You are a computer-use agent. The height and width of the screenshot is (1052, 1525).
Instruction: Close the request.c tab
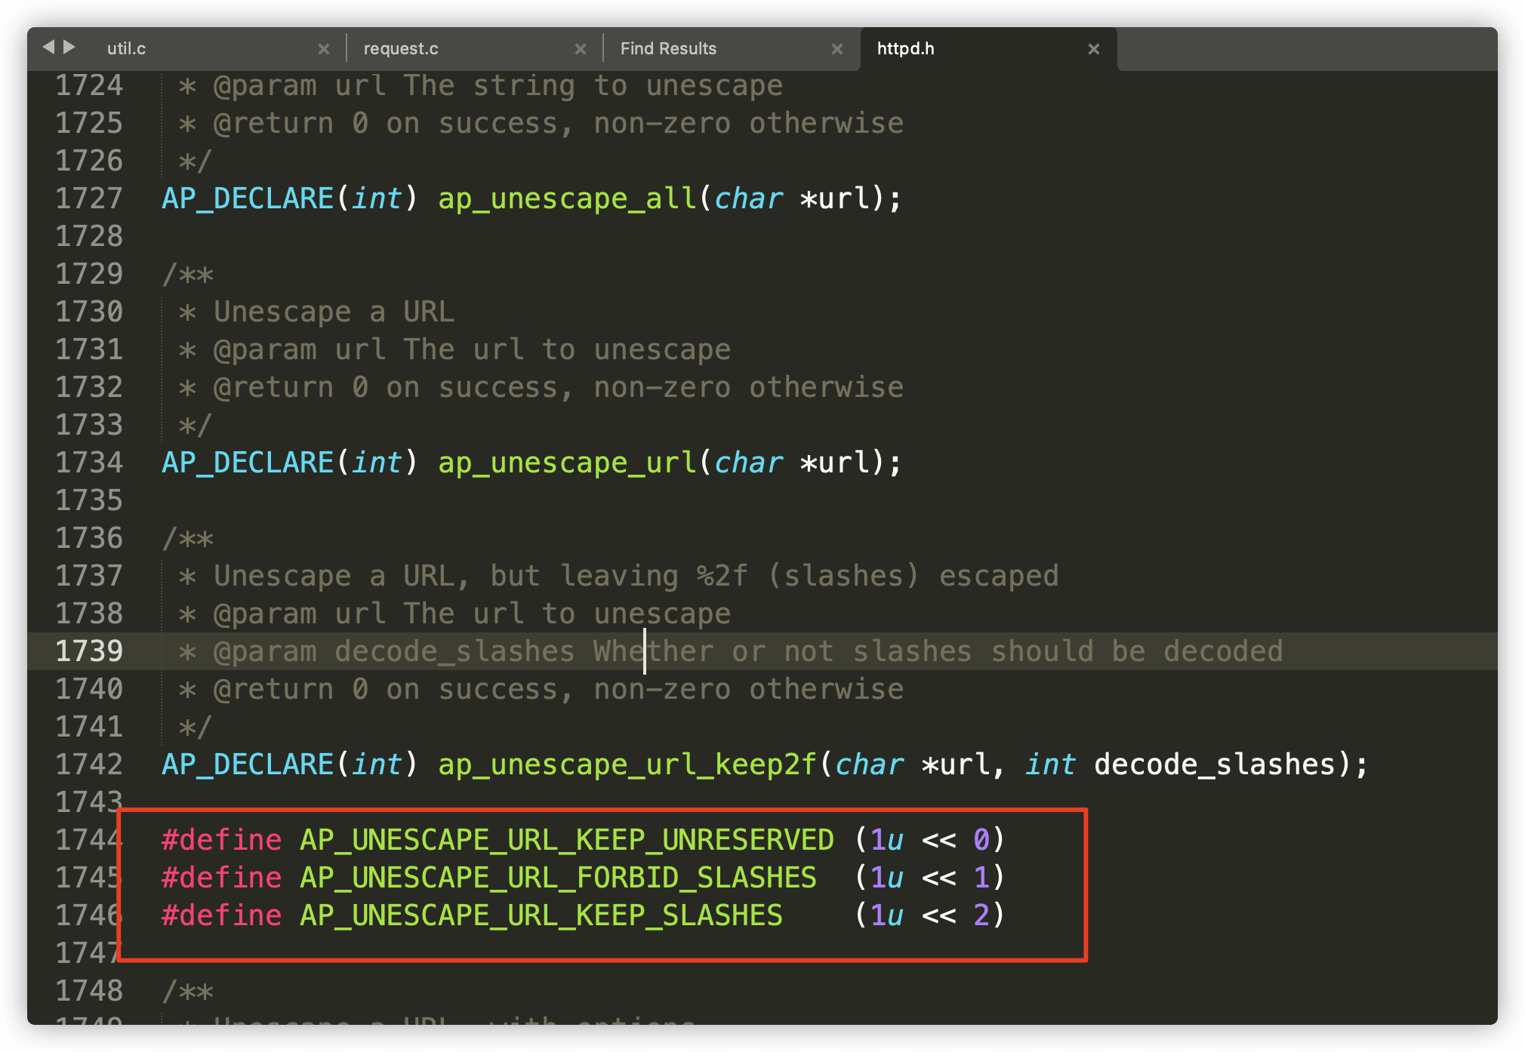point(581,49)
